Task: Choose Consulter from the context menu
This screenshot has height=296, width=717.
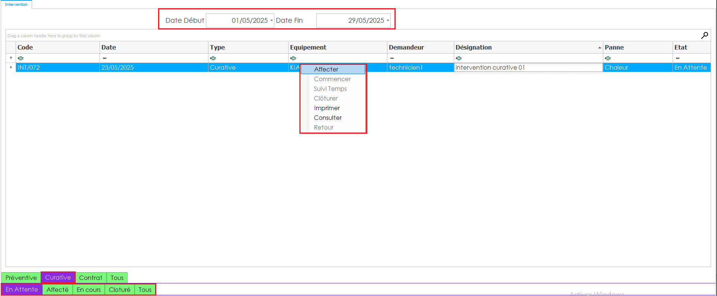Action: 328,118
